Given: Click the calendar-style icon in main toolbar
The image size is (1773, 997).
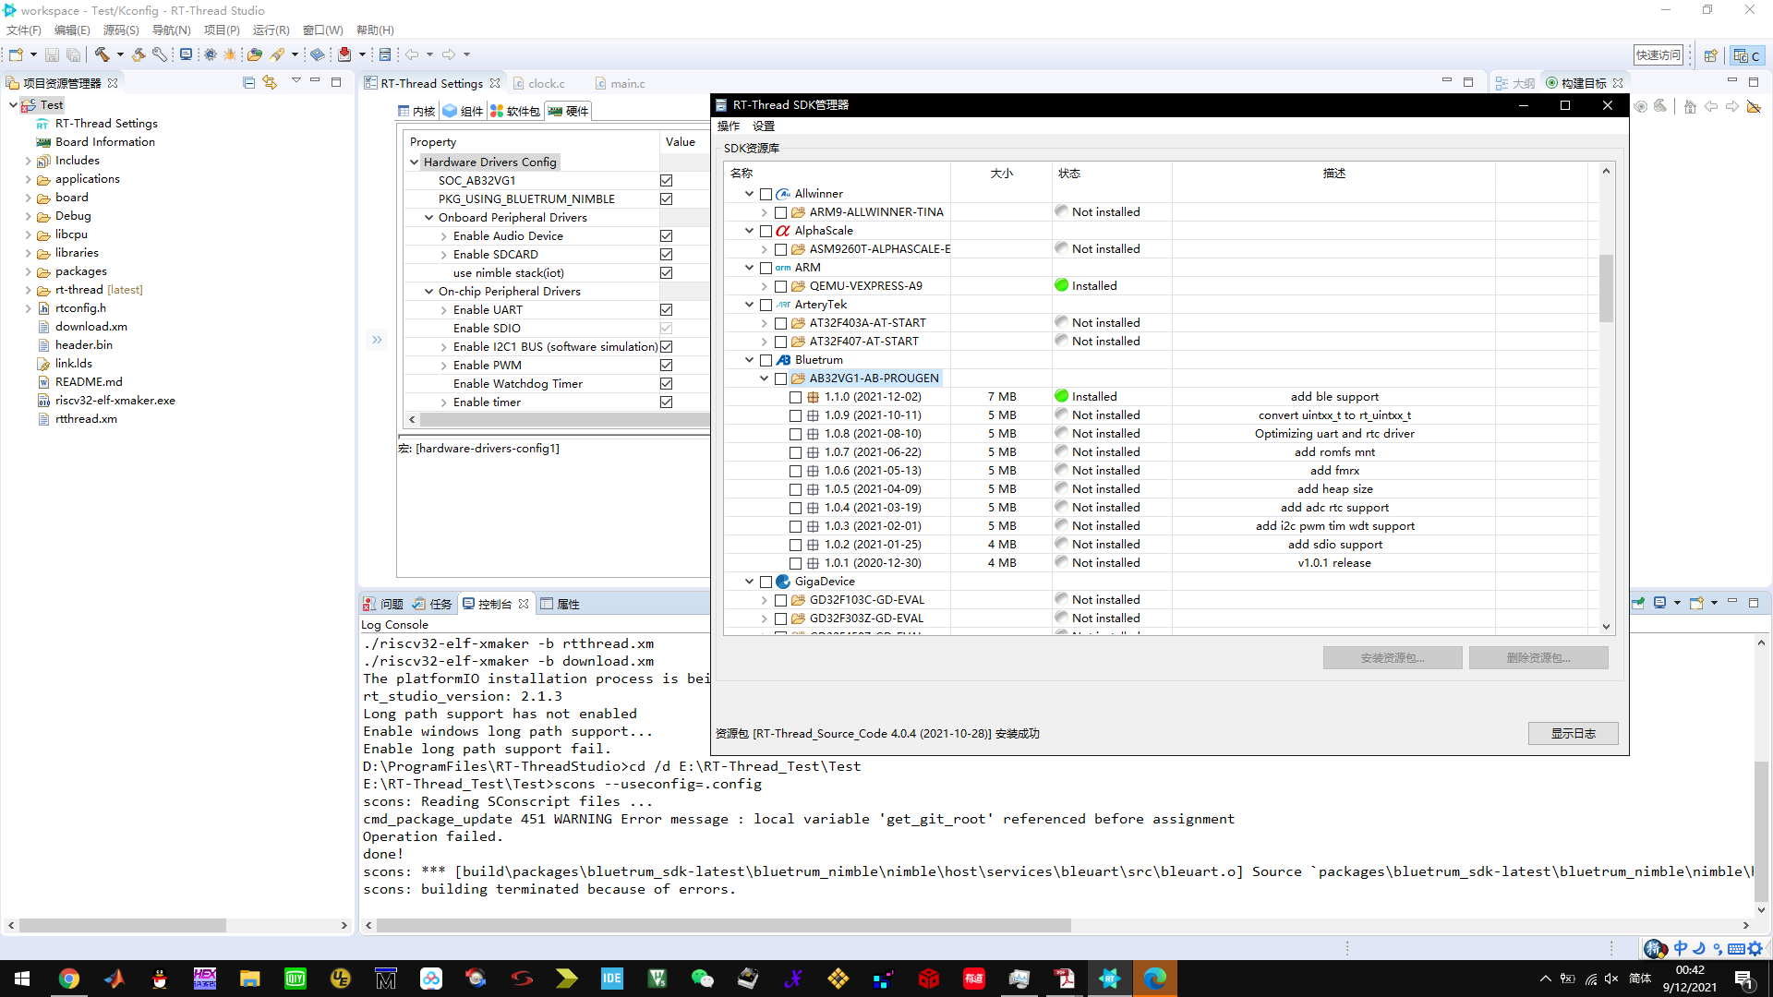Looking at the screenshot, I should (x=385, y=54).
